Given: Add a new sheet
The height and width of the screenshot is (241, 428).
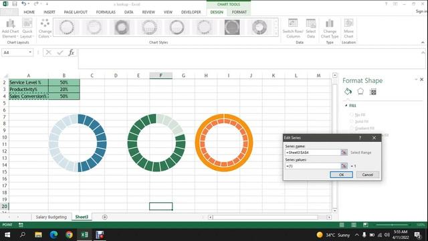Looking at the screenshot, I should [x=104, y=217].
